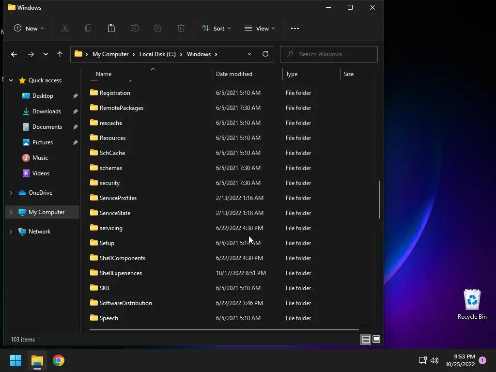Open the Sort dropdown menu
The height and width of the screenshot is (372, 496).
pyautogui.click(x=217, y=28)
